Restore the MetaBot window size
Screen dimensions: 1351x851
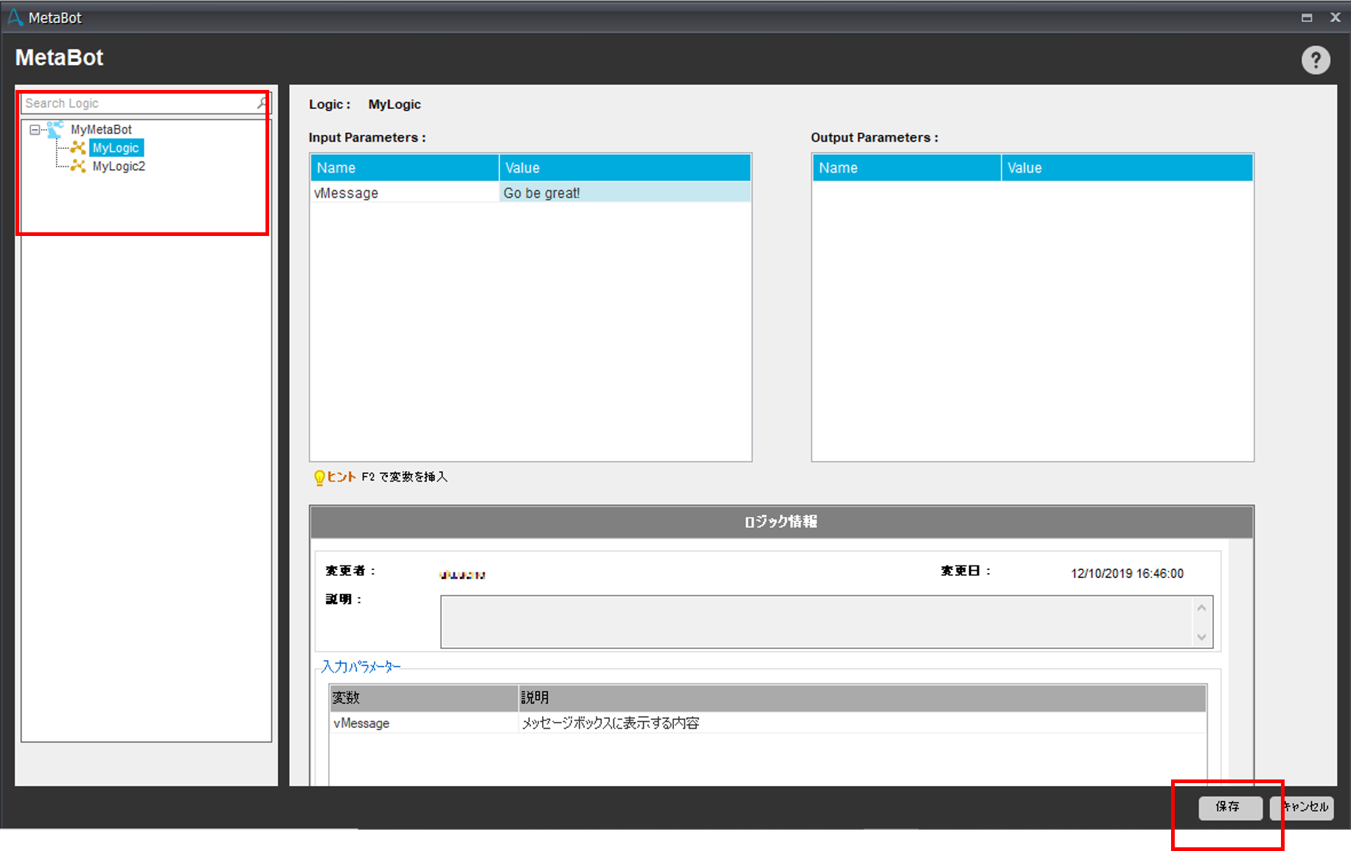click(x=1307, y=18)
